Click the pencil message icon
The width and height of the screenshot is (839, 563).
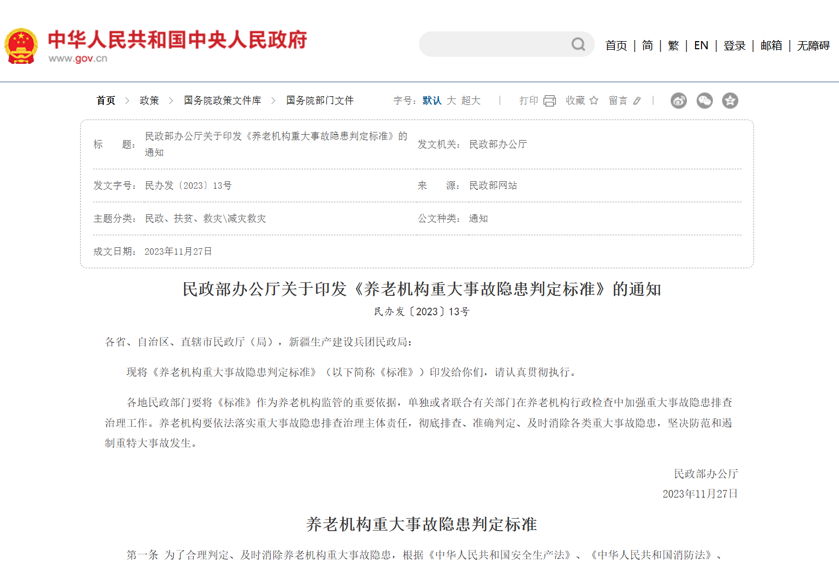[637, 101]
